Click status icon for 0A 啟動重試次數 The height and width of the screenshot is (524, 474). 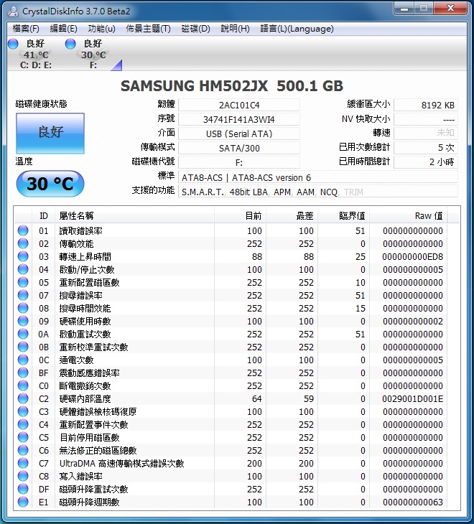[23, 334]
